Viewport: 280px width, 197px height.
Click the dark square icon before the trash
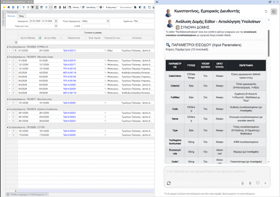coord(56,7)
